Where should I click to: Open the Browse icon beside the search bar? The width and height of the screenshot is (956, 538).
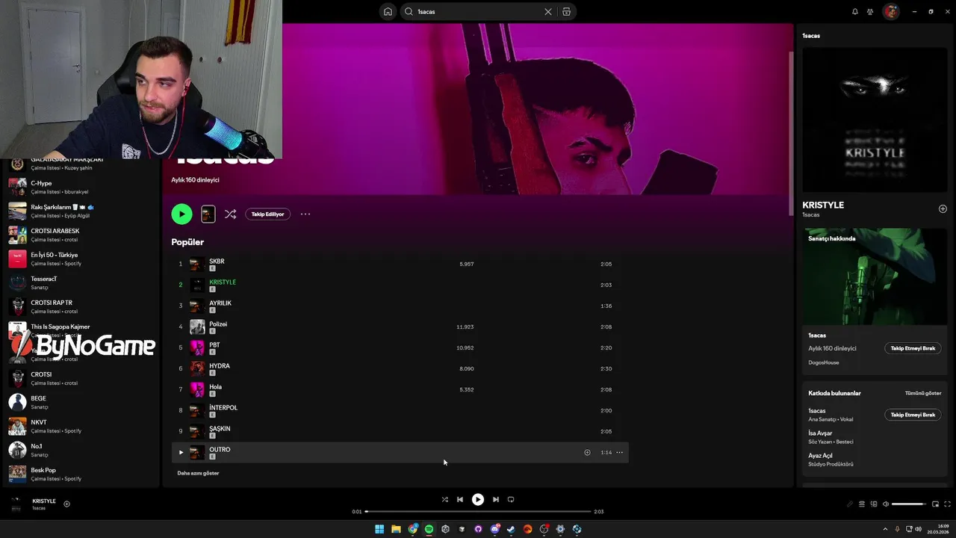[x=566, y=11]
